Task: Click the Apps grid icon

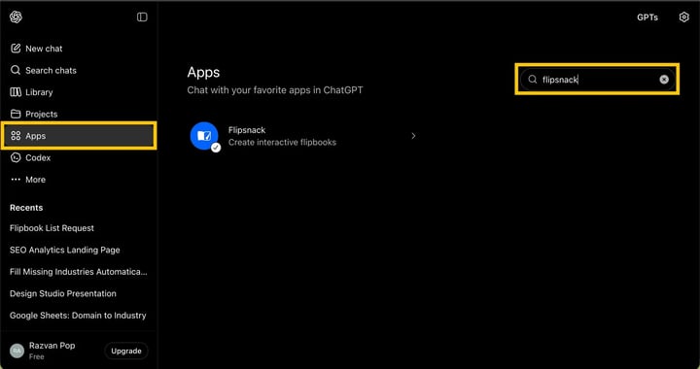Action: click(16, 136)
